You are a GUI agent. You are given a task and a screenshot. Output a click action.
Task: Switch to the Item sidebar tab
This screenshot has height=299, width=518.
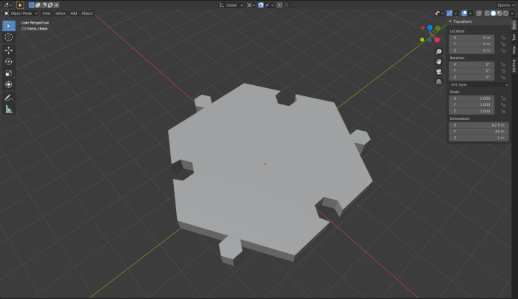point(514,25)
